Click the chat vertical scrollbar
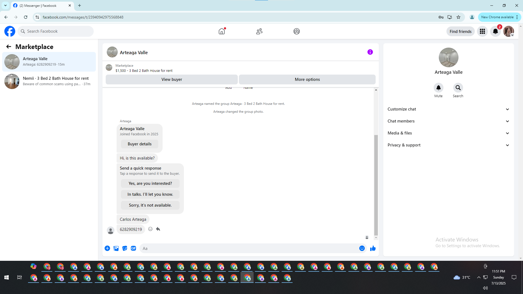This screenshot has width=523, height=294. pos(376,185)
